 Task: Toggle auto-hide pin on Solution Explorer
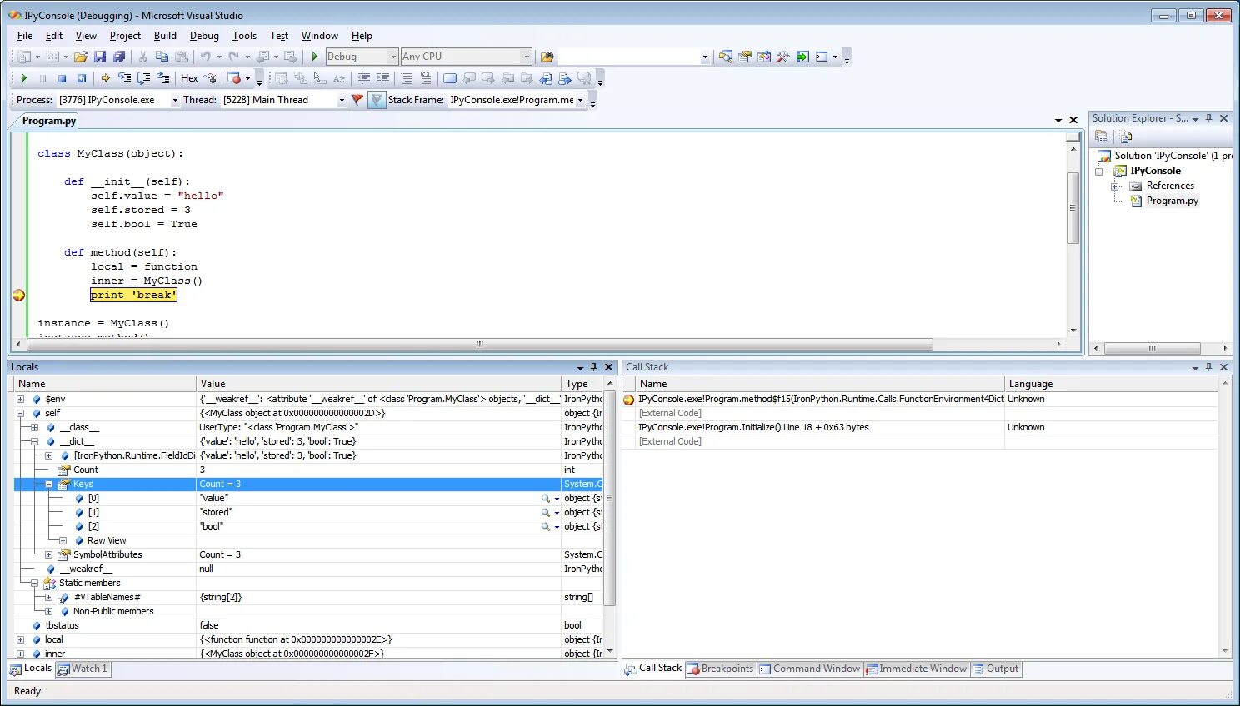coord(1209,118)
